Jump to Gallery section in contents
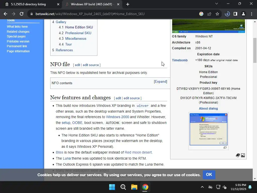The height and width of the screenshot is (193, 257). tap(61, 22)
